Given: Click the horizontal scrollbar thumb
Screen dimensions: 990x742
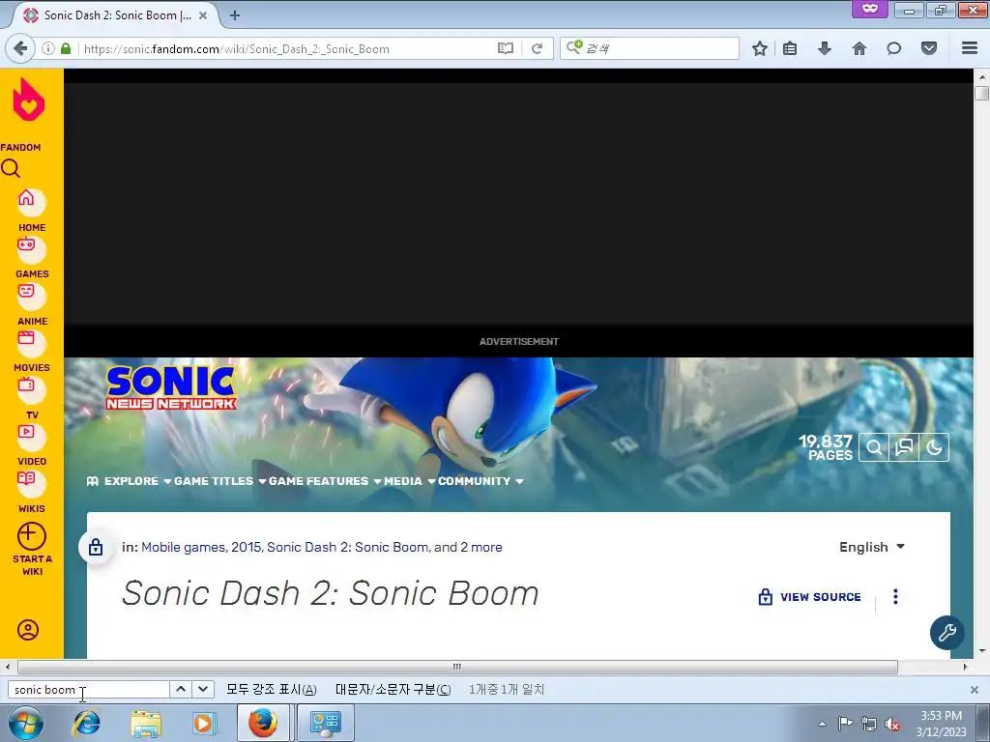Looking at the screenshot, I should pos(457,667).
